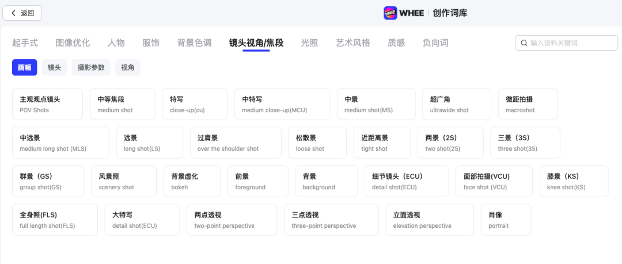Select the 摄影参数 filter chip
622x264 pixels.
pos(91,67)
